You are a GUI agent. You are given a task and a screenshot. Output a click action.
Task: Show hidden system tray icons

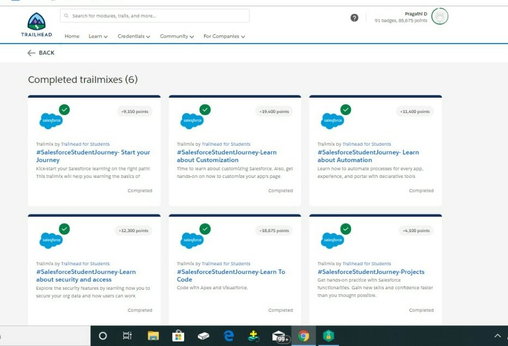click(497, 336)
